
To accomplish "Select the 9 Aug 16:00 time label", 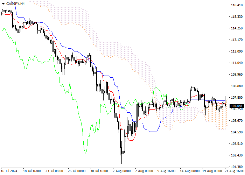I will click(167, 171).
